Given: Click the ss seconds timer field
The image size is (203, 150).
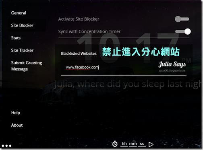Looking at the screenshot, I should pos(142,144).
